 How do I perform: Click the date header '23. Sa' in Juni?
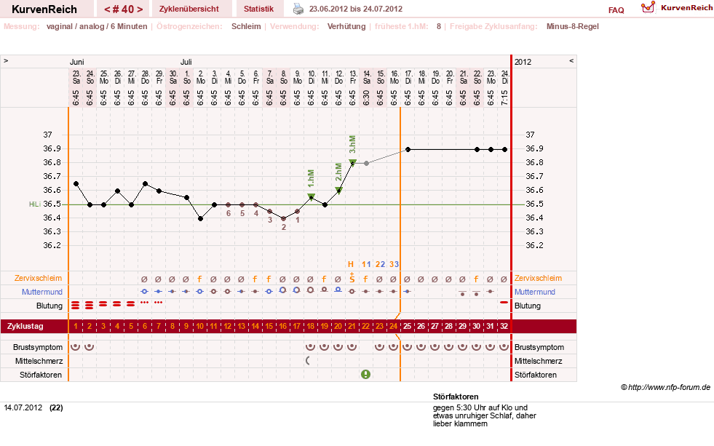tap(76, 77)
